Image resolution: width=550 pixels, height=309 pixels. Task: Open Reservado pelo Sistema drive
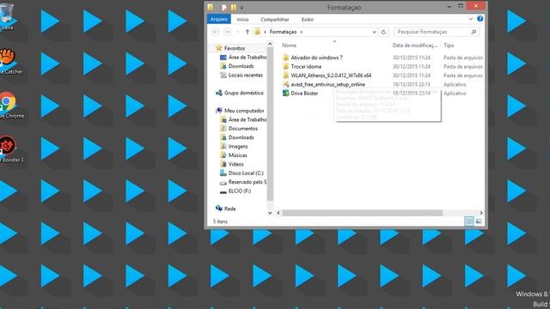click(x=247, y=182)
